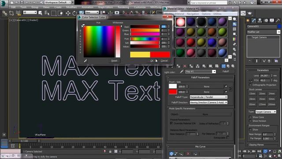Open the Utilities hammer tab
The image size is (282, 159).
(278, 21)
